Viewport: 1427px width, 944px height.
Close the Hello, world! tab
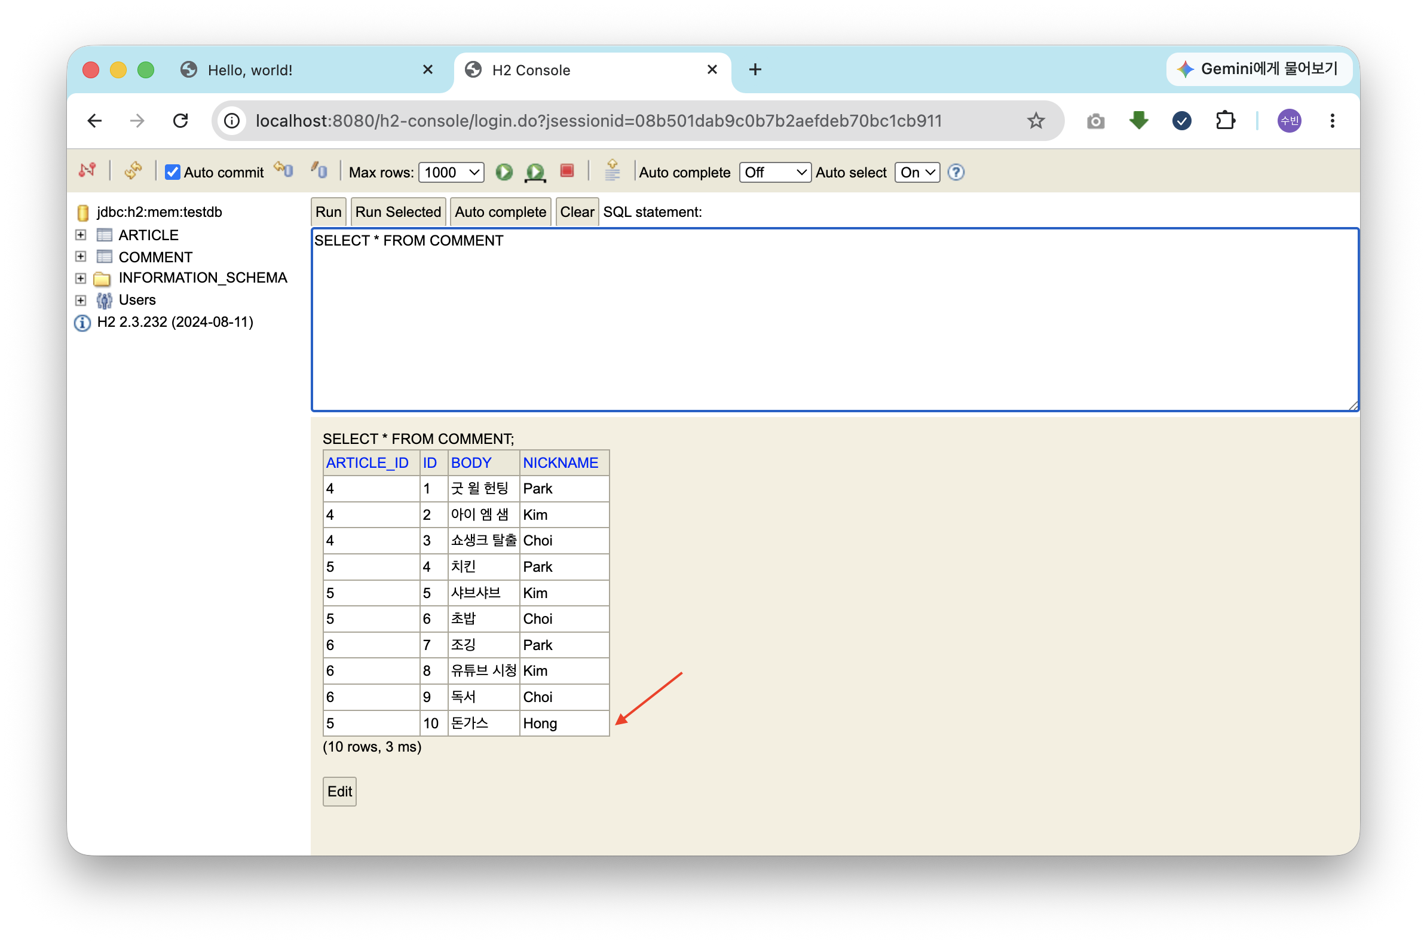tap(427, 70)
